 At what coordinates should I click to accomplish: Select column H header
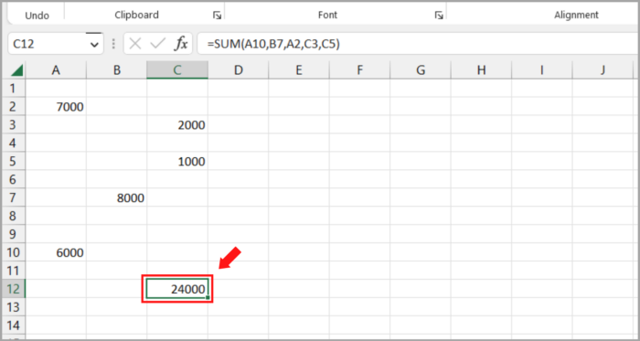coord(481,70)
